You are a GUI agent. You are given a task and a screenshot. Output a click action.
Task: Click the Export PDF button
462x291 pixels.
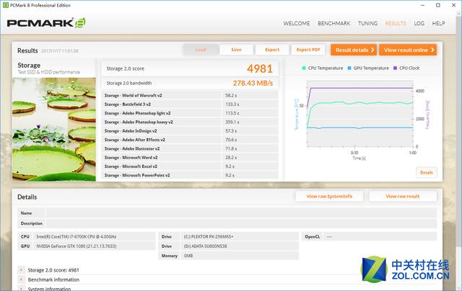[x=308, y=50]
